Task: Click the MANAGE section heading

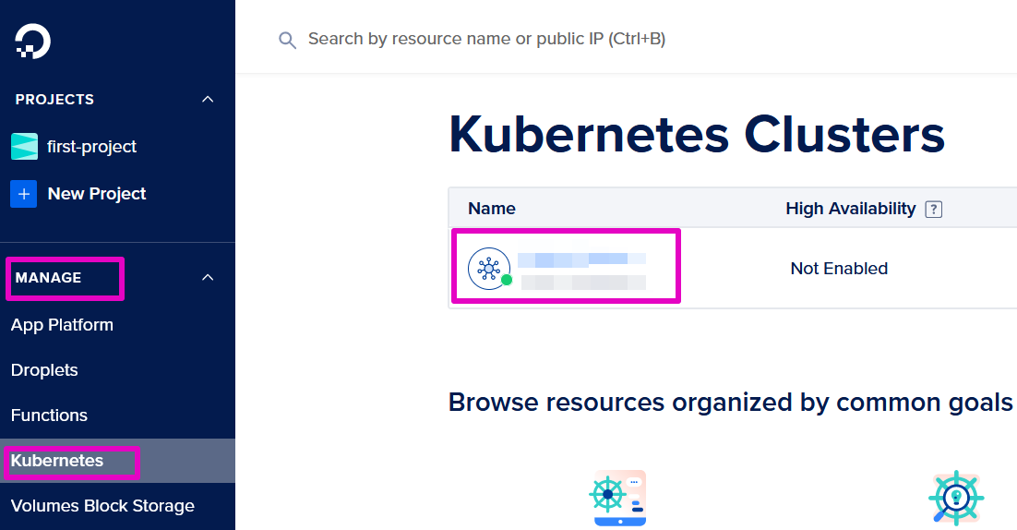Action: tap(48, 278)
